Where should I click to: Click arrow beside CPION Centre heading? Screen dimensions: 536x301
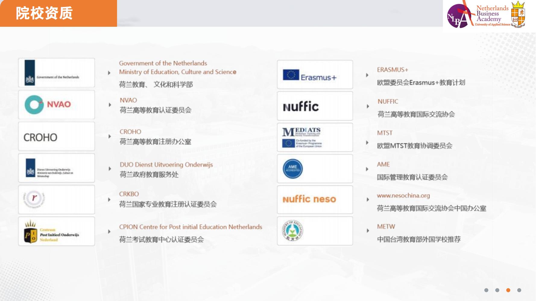pos(109,231)
